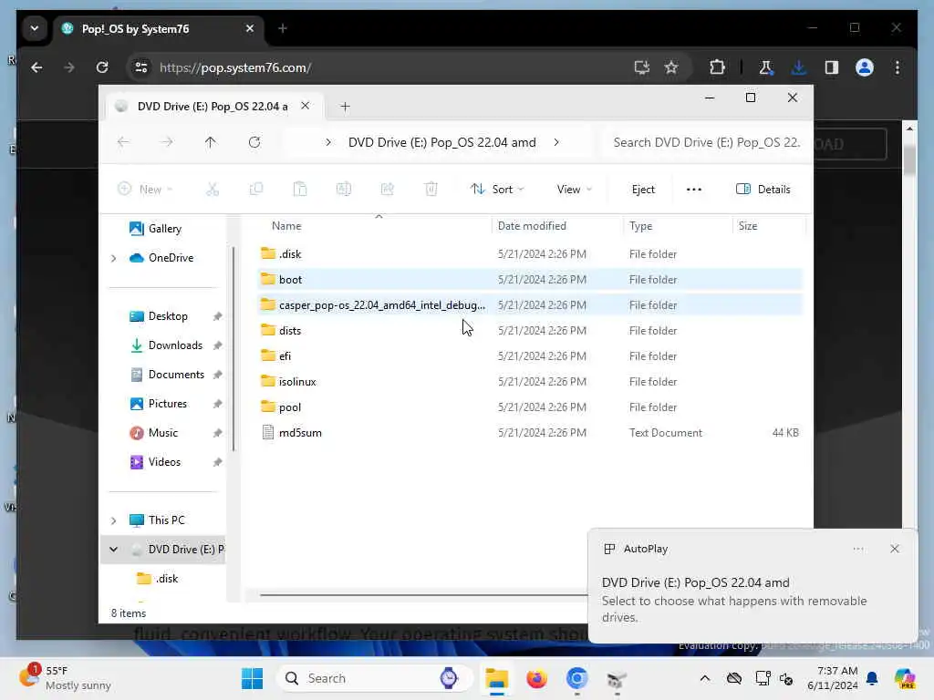Click the Copy icon in Explorer toolbar
The image size is (934, 700).
pos(256,190)
